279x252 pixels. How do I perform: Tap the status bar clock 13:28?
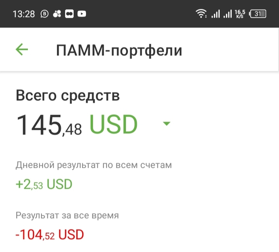[x=24, y=14]
